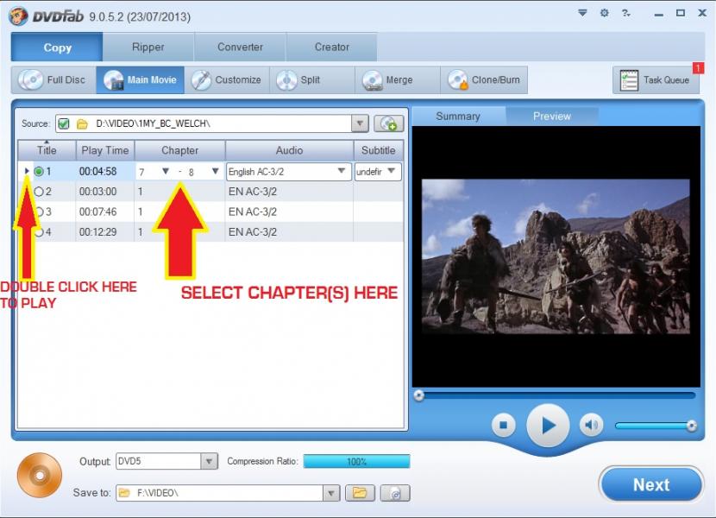
Task: Open the start chapter dropdown showing 7
Action: coord(166,172)
